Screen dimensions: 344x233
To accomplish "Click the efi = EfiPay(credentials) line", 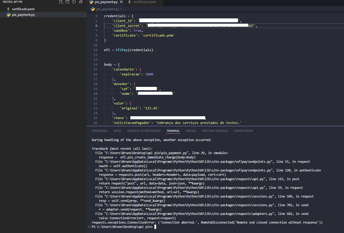I will pyautogui.click(x=129, y=50).
